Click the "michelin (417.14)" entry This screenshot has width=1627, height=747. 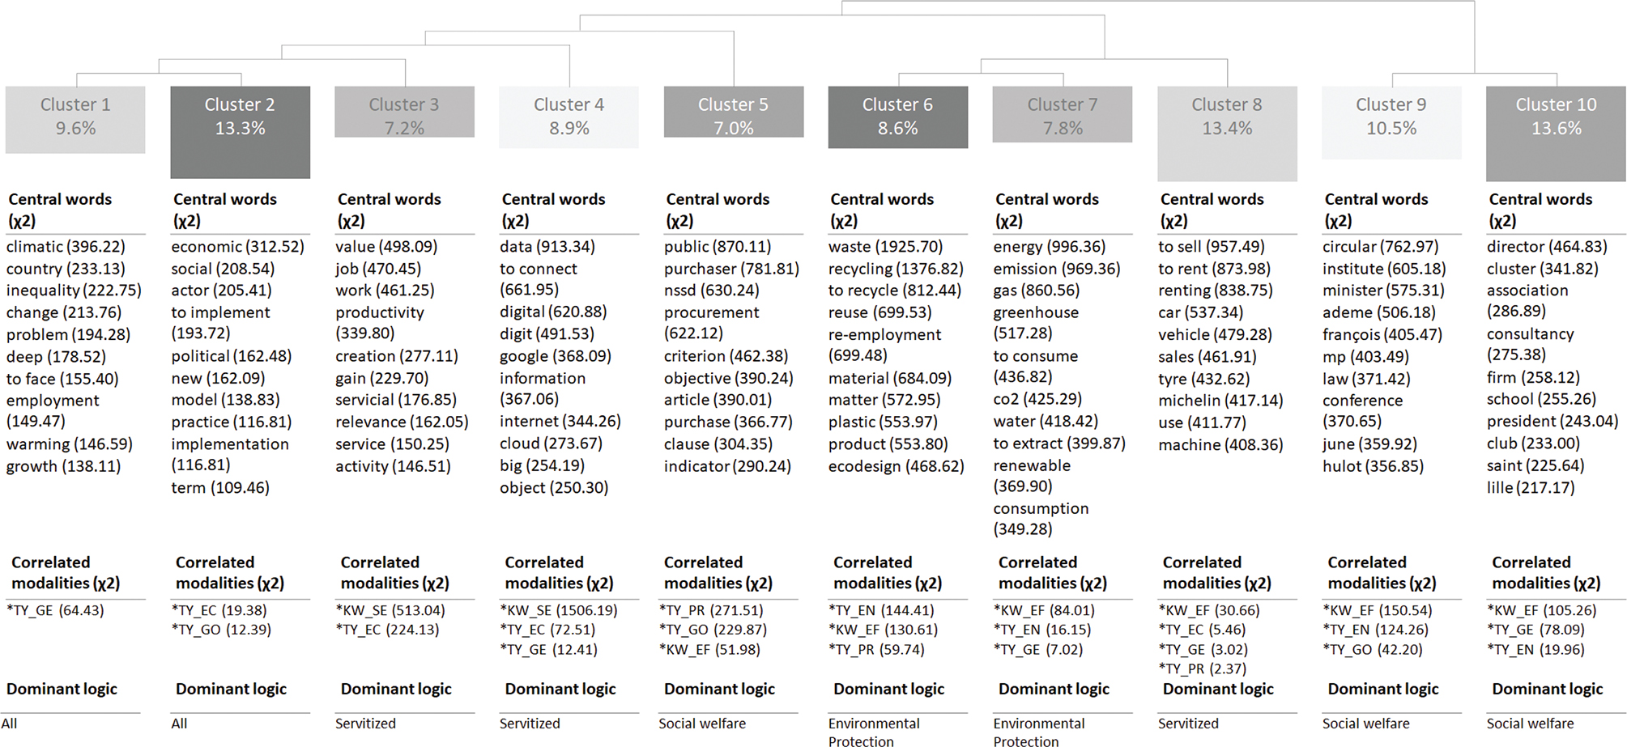pos(1220,401)
